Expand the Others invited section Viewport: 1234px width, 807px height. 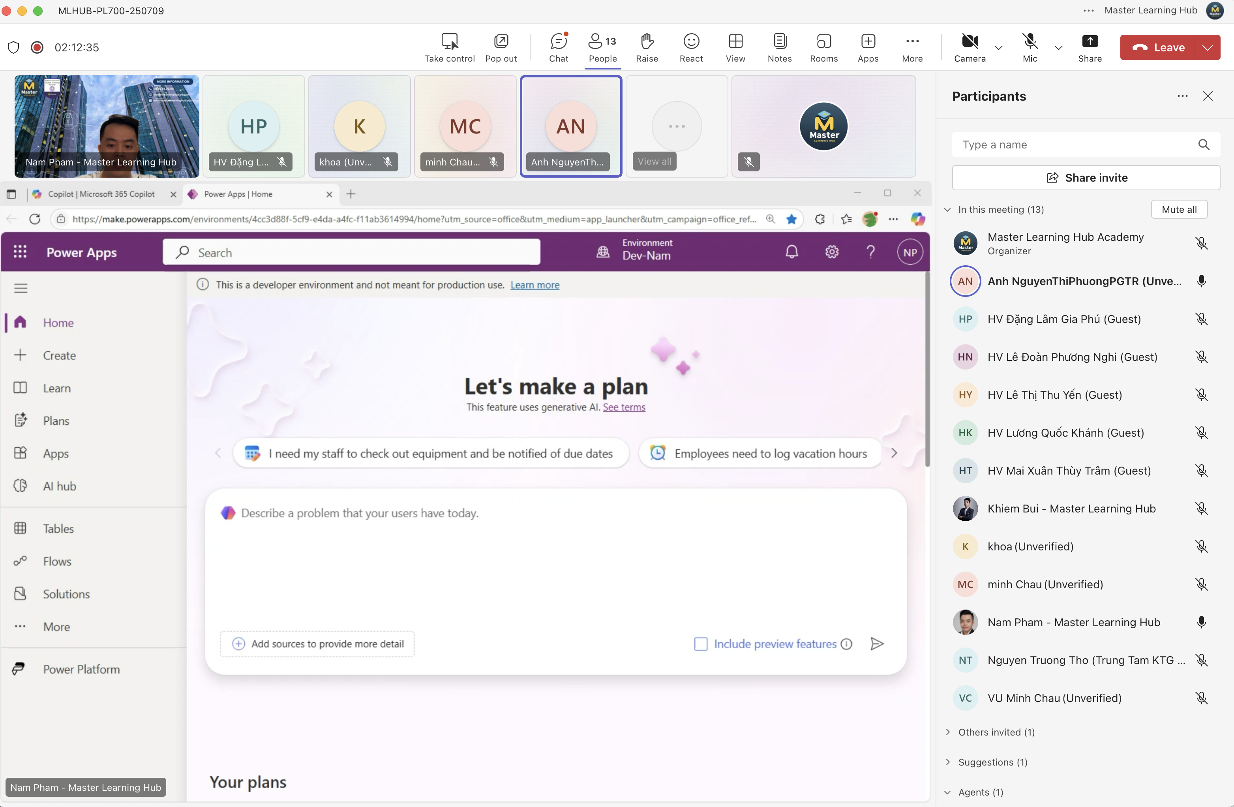[947, 732]
